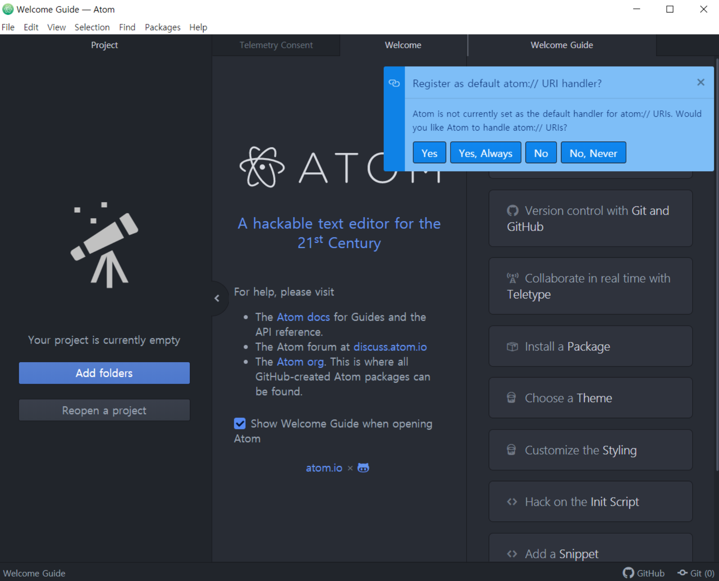Expand the Customize the Styling card
Screen dimensions: 719x581
[591, 450]
